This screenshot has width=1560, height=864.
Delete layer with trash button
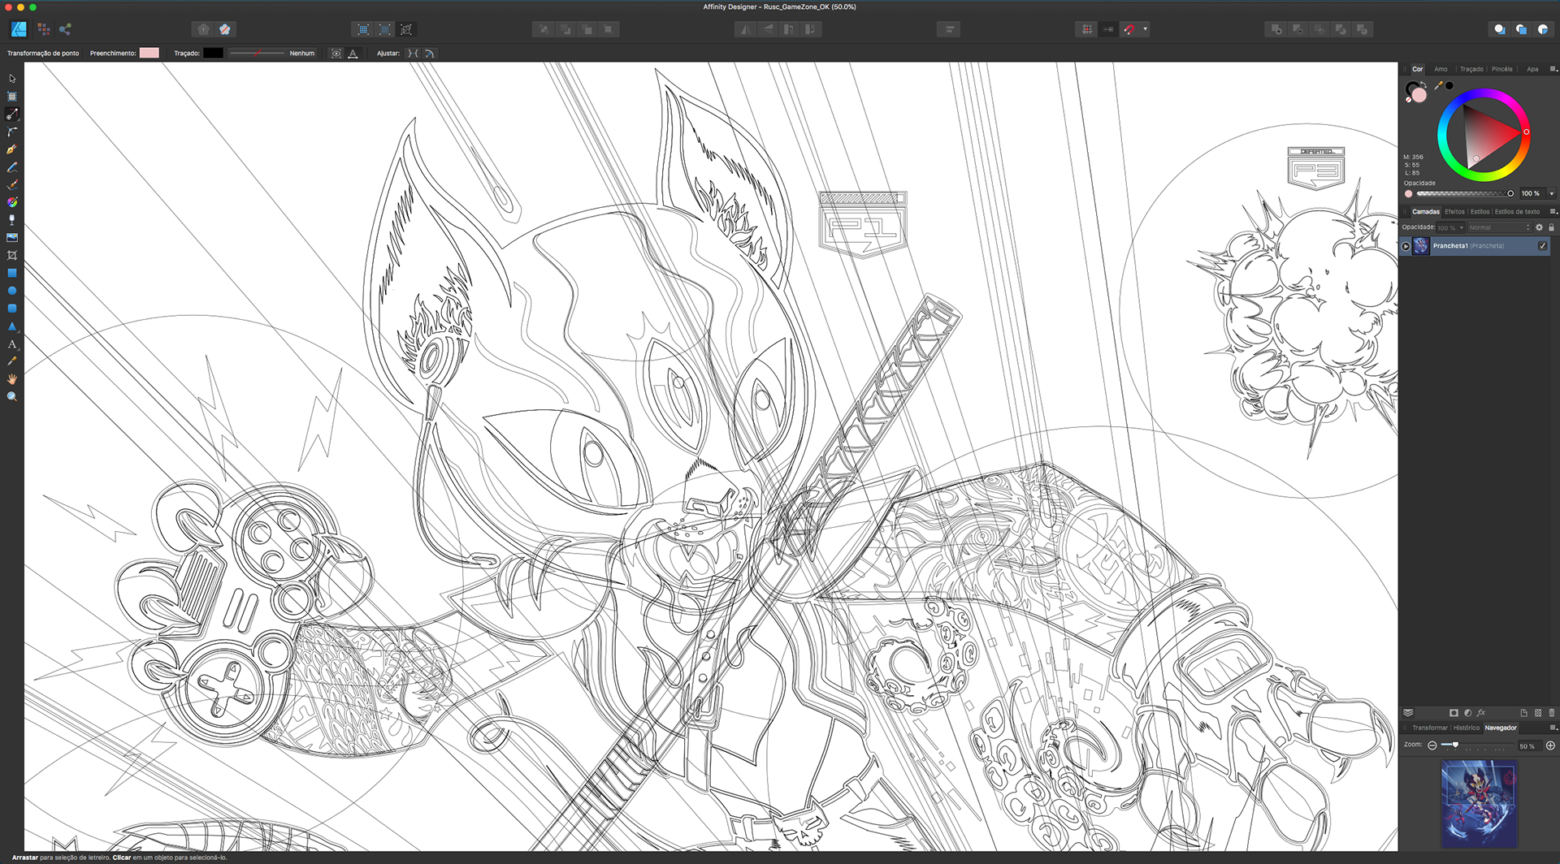[x=1551, y=713]
